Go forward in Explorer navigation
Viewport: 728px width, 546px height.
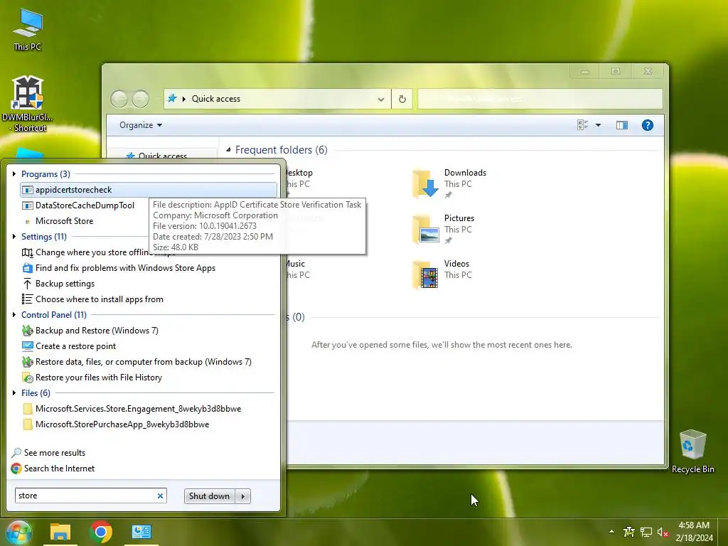pos(140,99)
